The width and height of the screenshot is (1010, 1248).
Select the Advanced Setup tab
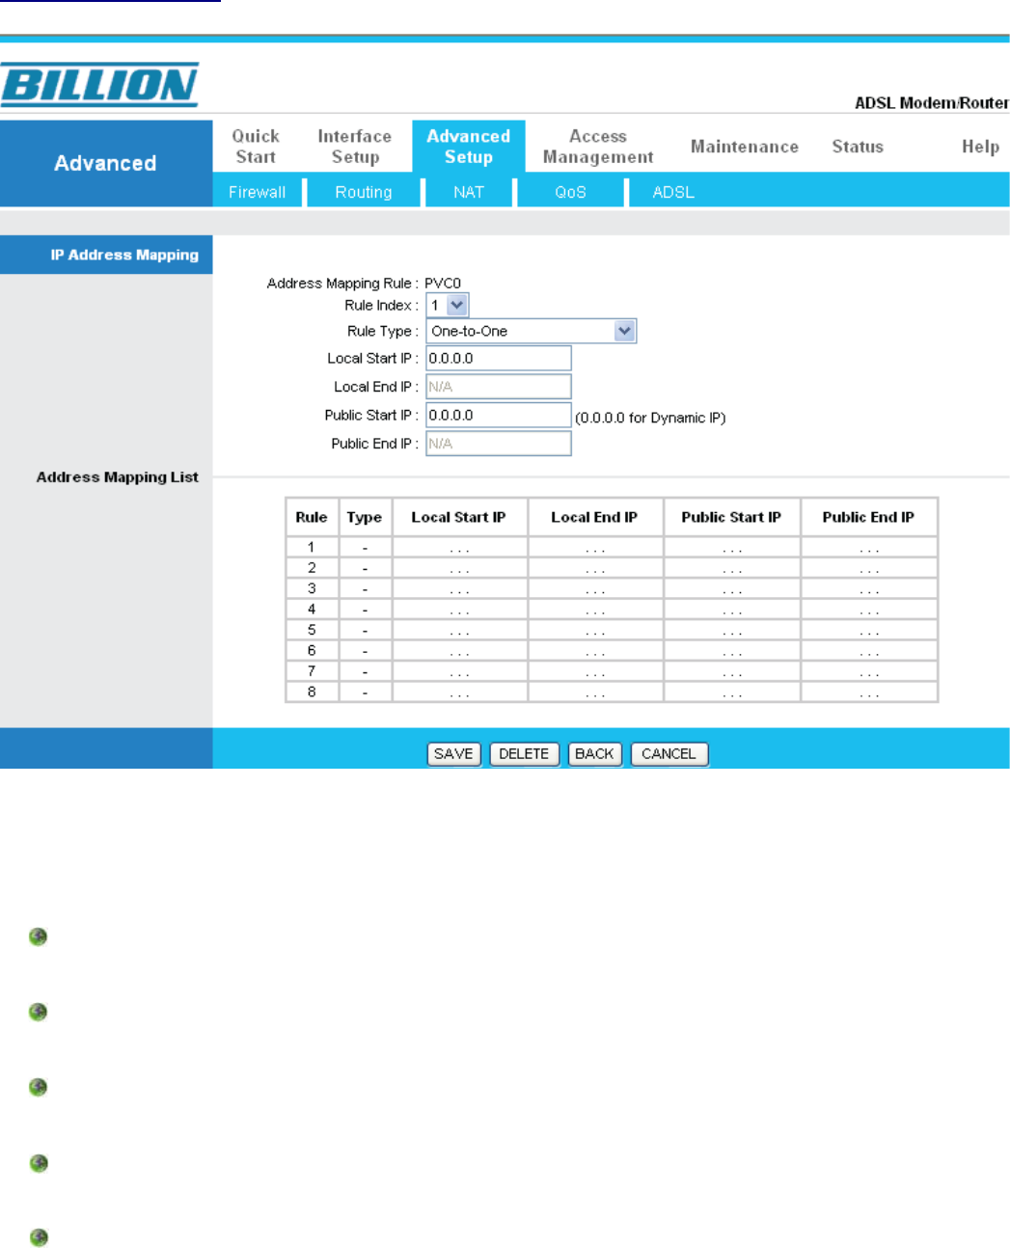point(469,147)
